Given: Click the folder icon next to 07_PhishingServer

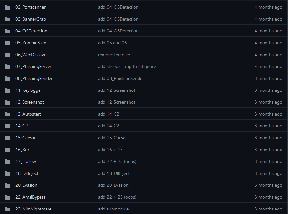Looking at the screenshot, I should [x=8, y=66].
